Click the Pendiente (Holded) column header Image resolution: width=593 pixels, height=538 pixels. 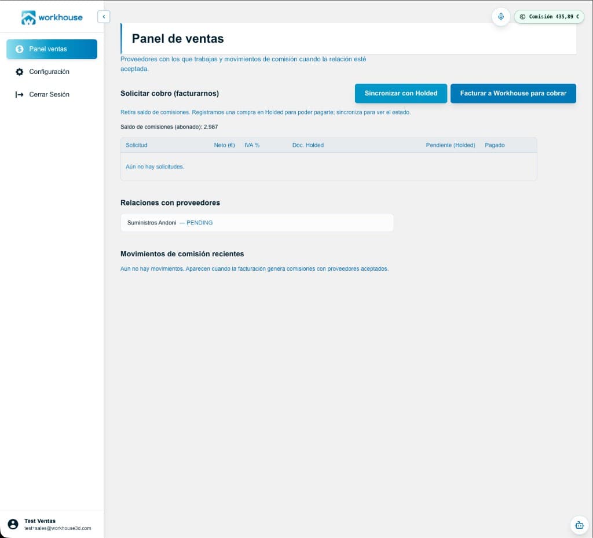[451, 145]
